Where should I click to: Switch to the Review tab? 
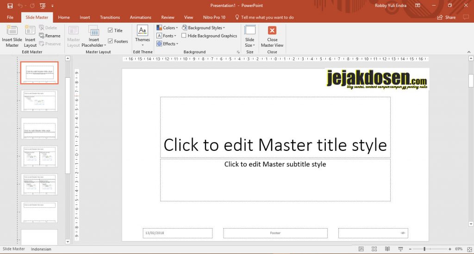point(168,17)
